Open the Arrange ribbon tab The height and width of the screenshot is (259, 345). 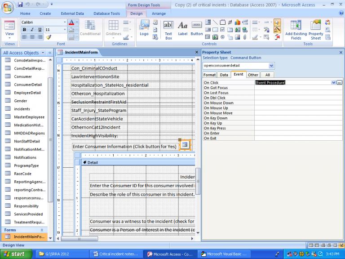pos(159,13)
